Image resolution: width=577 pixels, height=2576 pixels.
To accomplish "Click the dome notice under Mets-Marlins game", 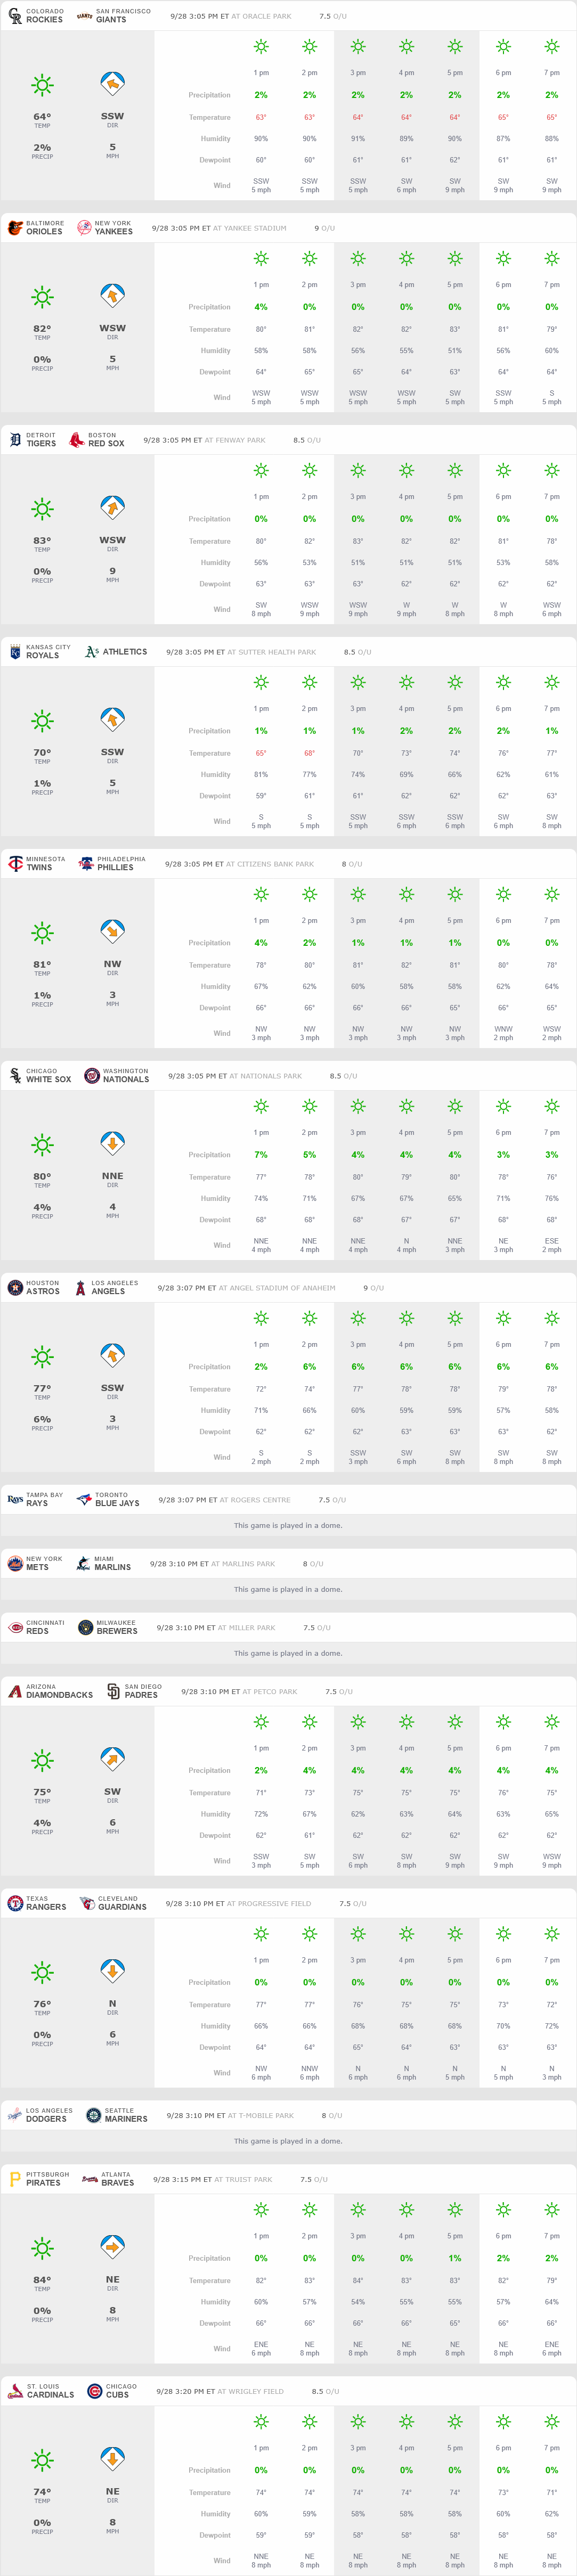I will tap(288, 1589).
